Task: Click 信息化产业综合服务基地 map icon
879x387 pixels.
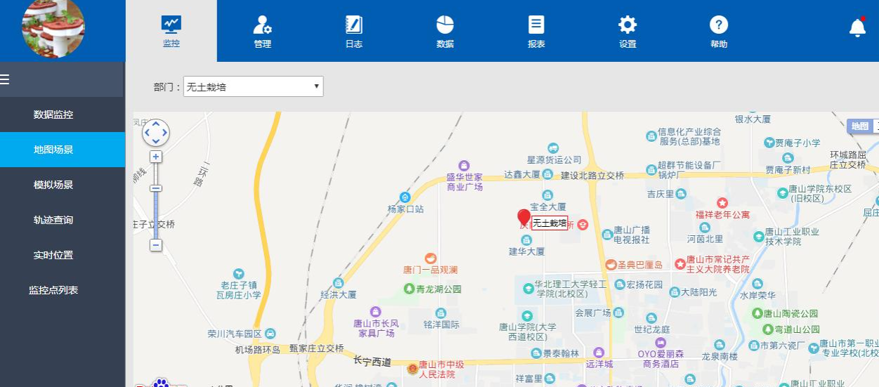Action: click(x=651, y=135)
